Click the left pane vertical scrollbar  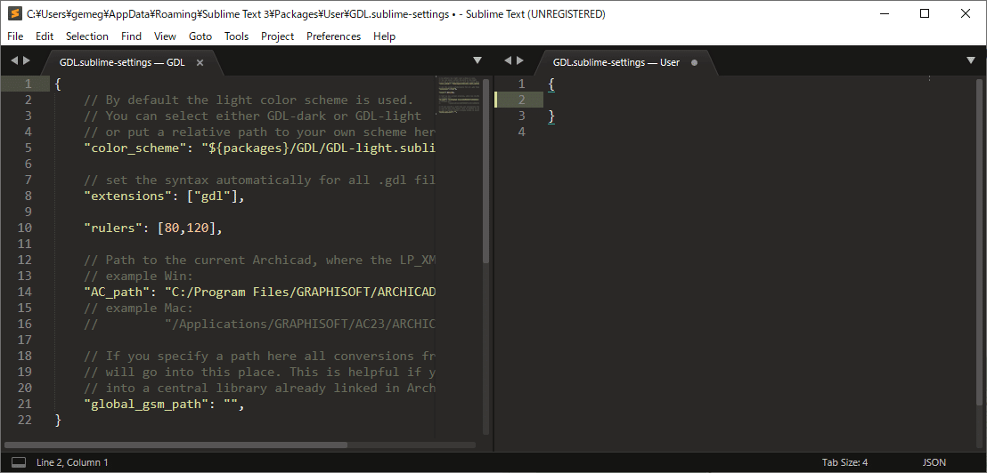(485, 170)
